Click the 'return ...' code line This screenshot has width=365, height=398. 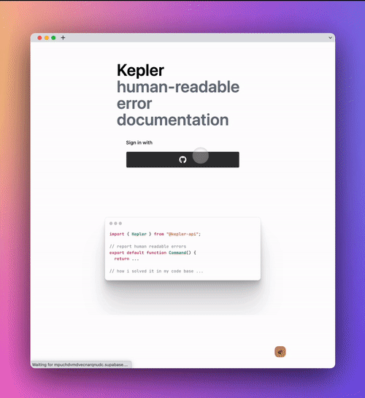tap(126, 259)
